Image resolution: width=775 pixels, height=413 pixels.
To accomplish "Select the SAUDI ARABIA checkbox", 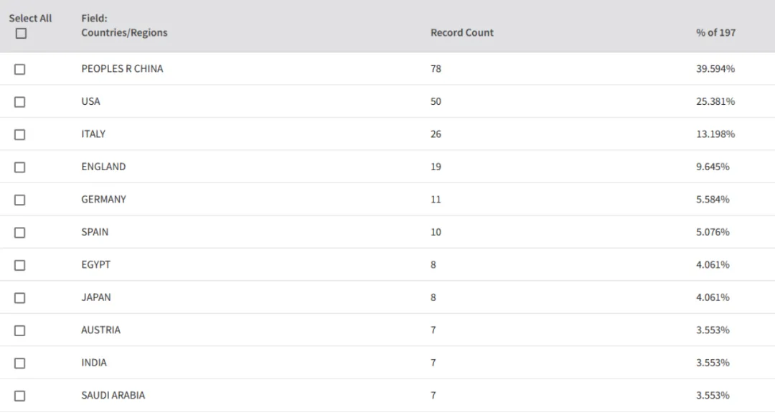I will 20,396.
